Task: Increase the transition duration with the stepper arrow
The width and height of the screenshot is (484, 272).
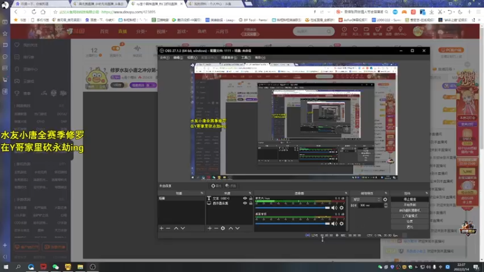Action: pyautogui.click(x=385, y=204)
